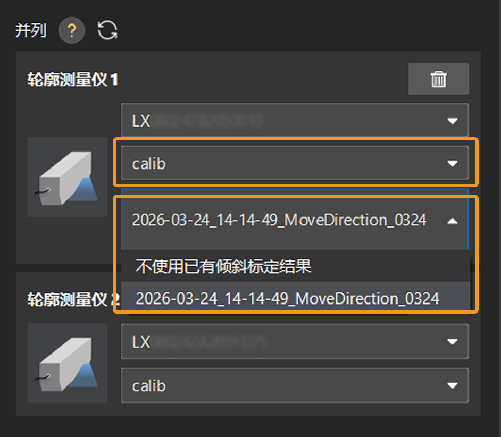Click the 并列 label at the top
The width and height of the screenshot is (501, 437).
30,30
